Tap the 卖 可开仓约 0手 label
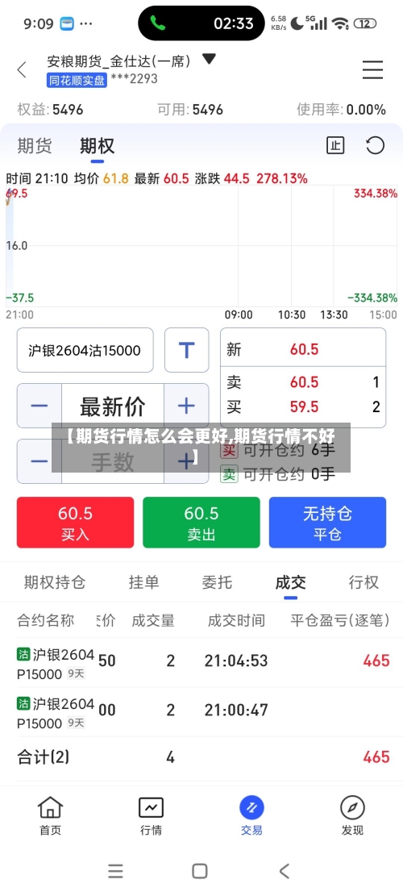The image size is (403, 896). click(278, 473)
